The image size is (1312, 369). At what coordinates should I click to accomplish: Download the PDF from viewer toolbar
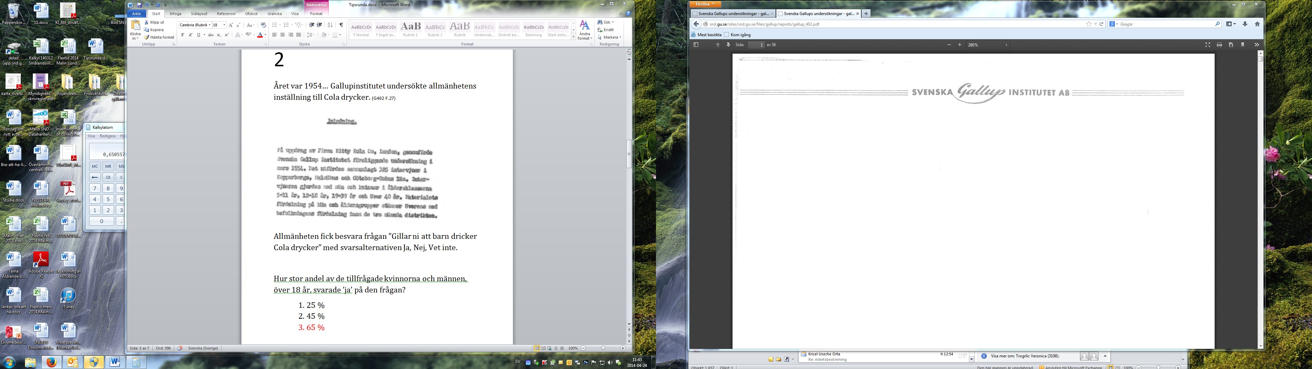(1231, 45)
